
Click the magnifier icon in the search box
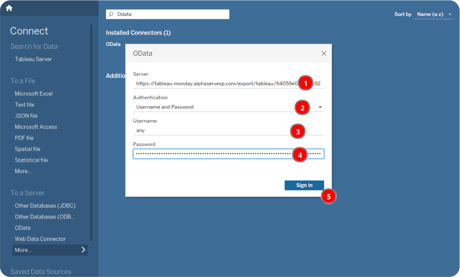[110, 14]
